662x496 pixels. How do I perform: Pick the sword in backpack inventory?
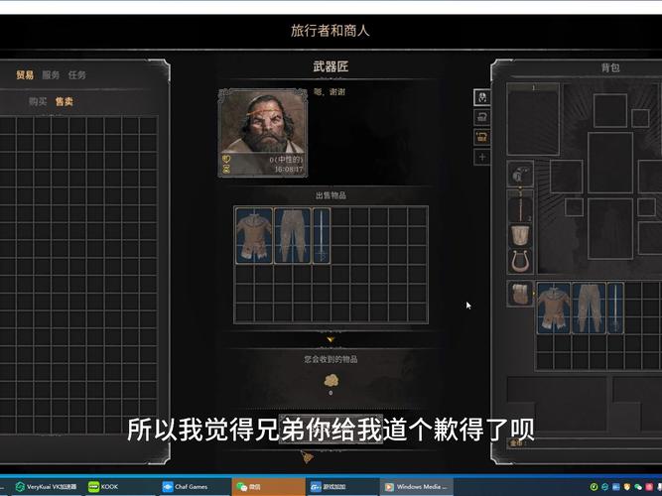(x=615, y=309)
